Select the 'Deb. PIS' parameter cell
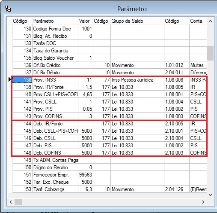This screenshot has width=217, height=213. (55, 146)
